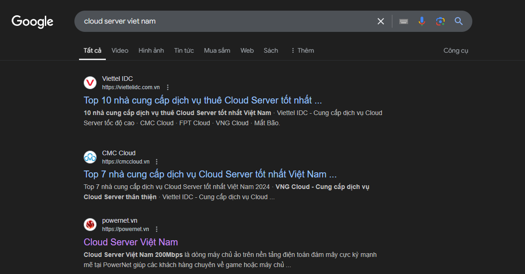
Task: Click the Google logo
Action: point(32,22)
